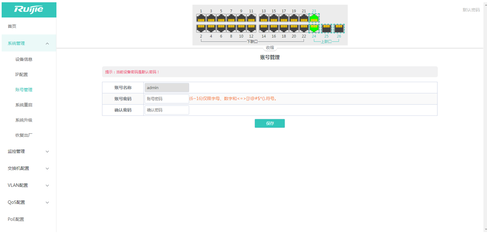Open 首页 in sidebar
The width and height of the screenshot is (487, 233).
(x=12, y=26)
